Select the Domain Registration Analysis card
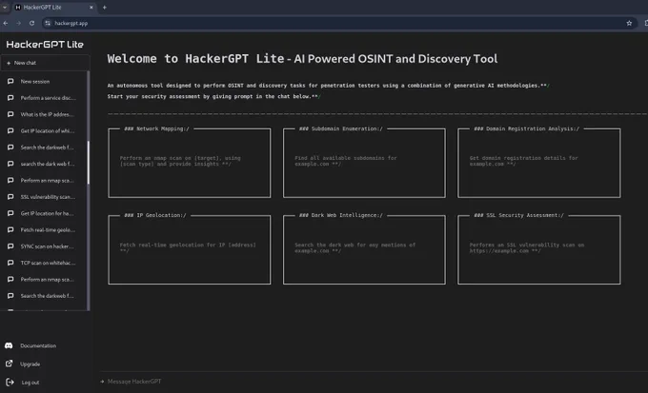Screen dimensions: 648x393 [x=539, y=163]
